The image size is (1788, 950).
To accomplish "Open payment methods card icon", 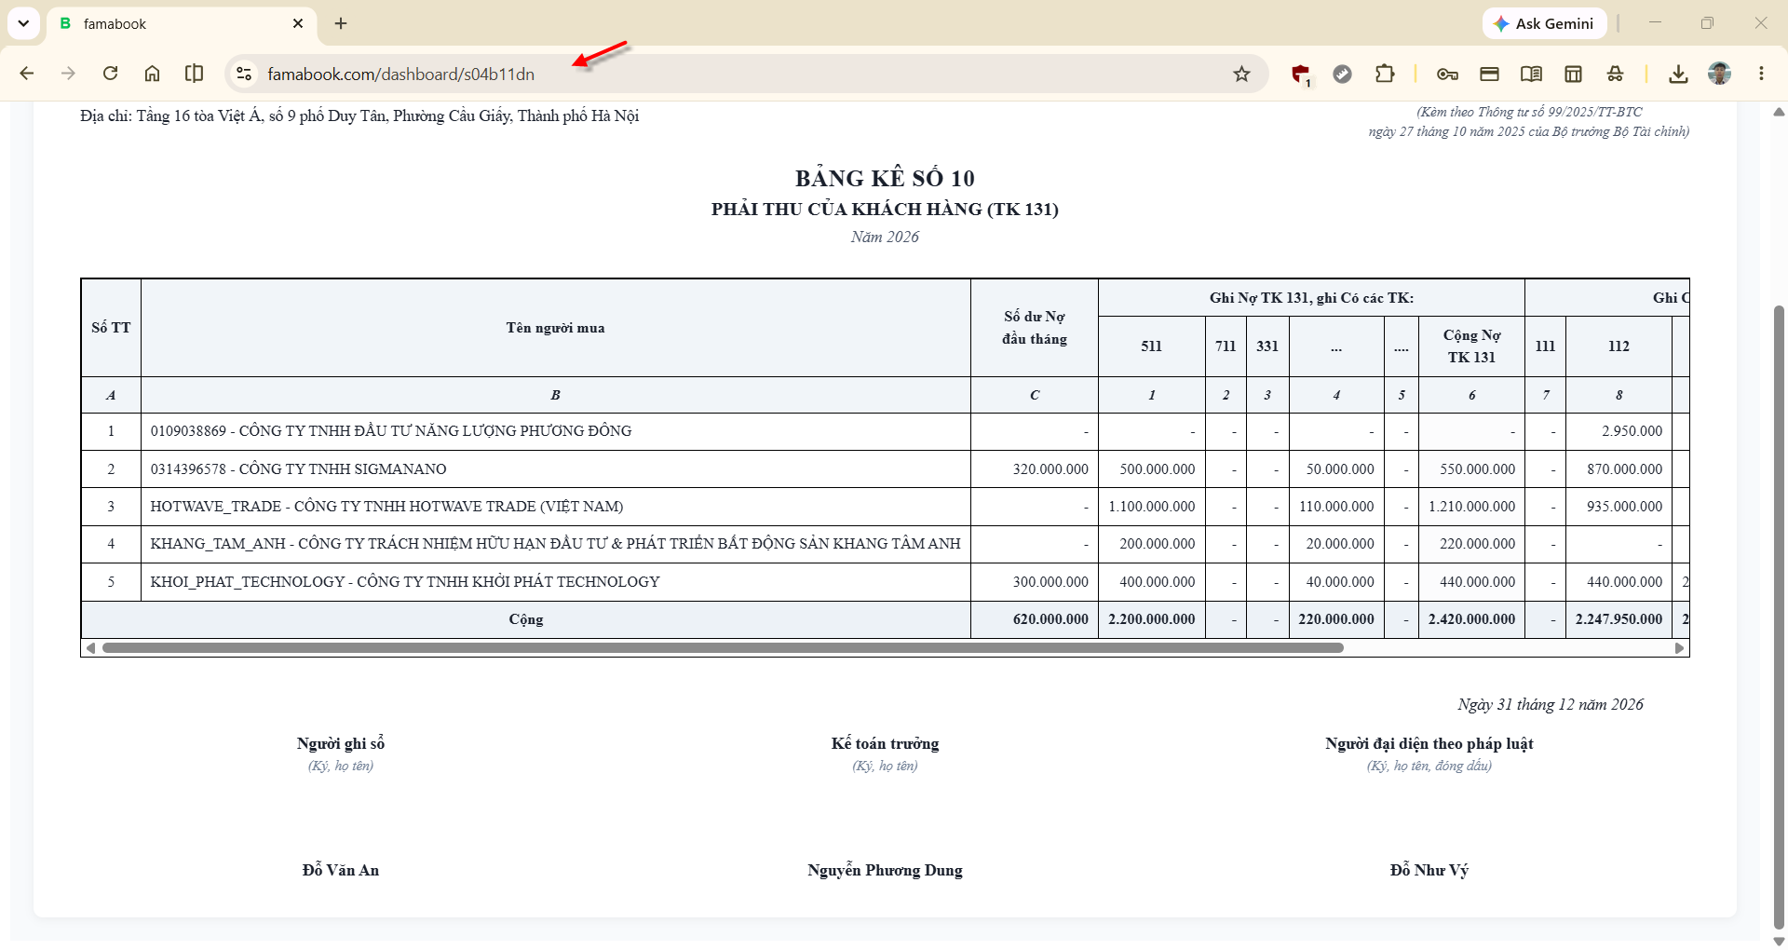I will [1489, 74].
